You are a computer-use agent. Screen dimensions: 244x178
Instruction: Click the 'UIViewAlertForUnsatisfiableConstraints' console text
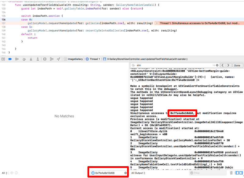click(x=209, y=86)
